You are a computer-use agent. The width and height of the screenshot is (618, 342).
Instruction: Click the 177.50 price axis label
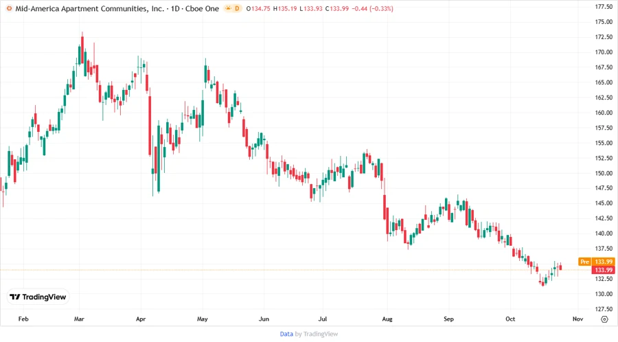point(604,7)
